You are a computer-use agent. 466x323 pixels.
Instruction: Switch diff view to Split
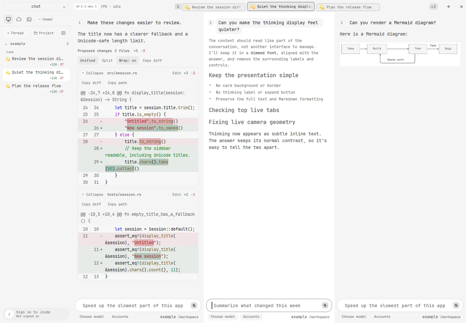coord(107,60)
